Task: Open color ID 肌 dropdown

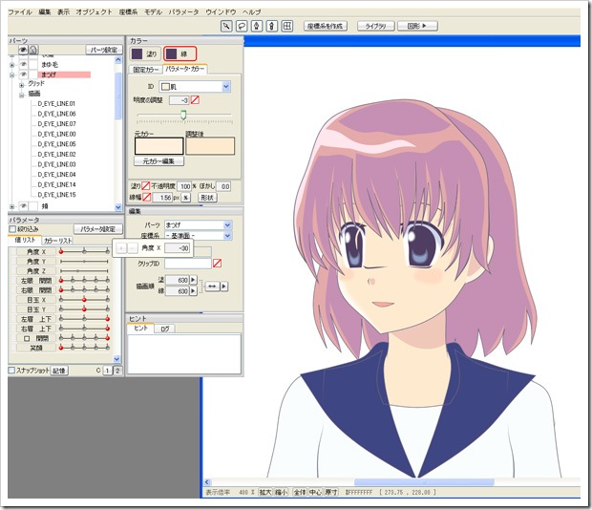Action: coord(226,87)
